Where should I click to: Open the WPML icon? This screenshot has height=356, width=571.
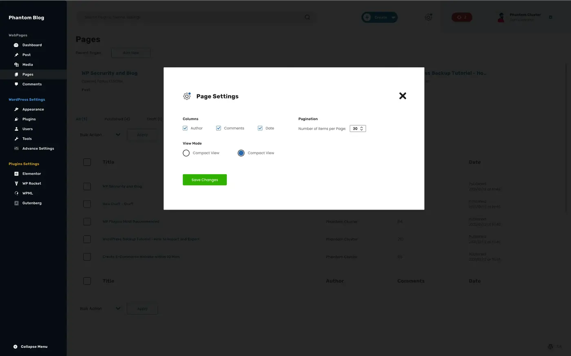[16, 193]
